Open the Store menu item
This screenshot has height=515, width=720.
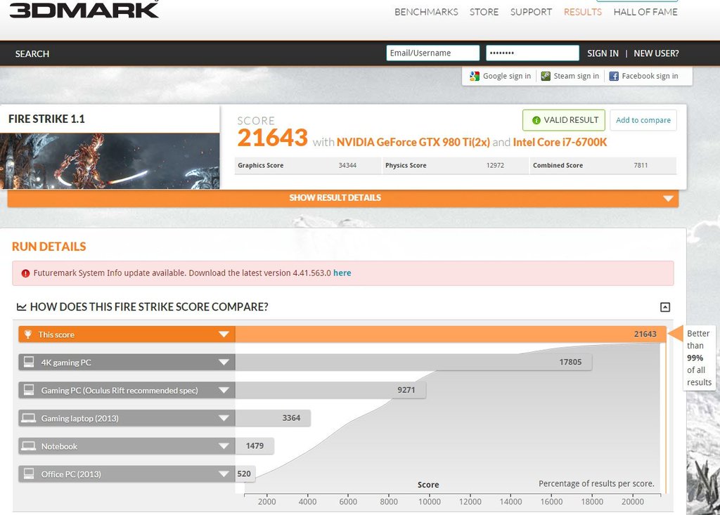(484, 12)
